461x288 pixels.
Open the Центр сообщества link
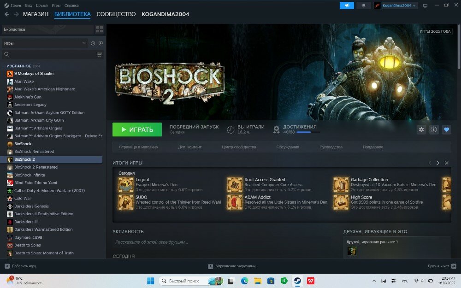pos(239,147)
